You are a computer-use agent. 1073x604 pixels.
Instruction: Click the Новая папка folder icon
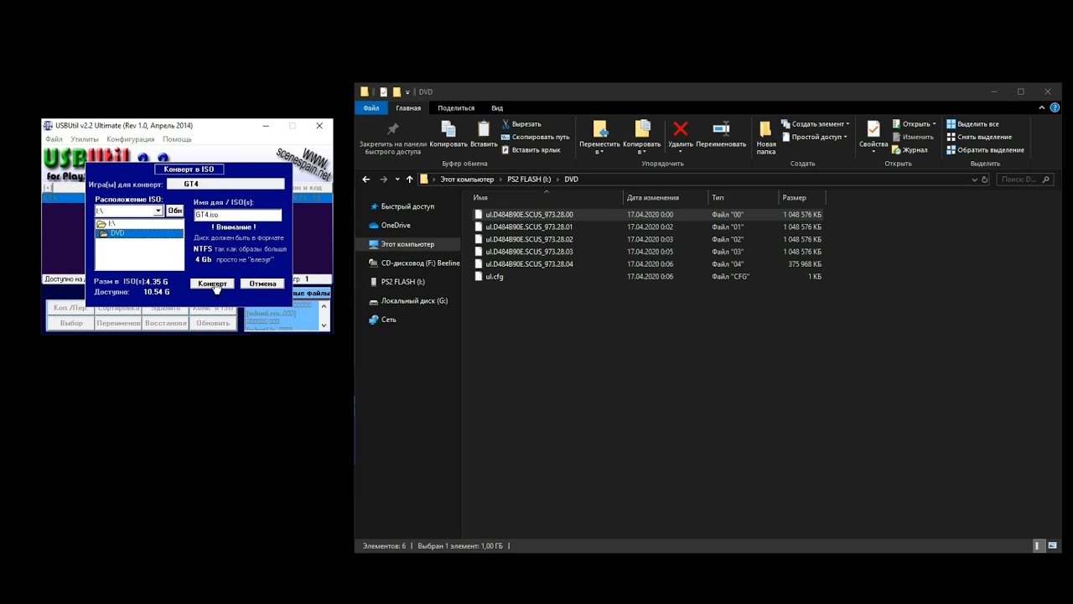tap(766, 129)
